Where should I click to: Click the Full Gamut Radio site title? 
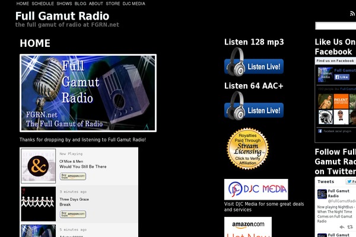(62, 16)
